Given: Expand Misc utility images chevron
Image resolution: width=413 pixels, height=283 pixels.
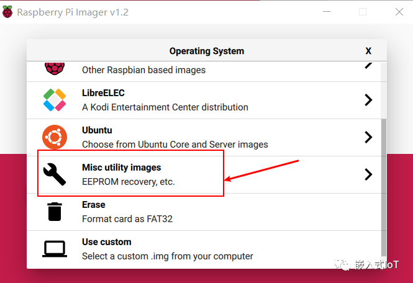Looking at the screenshot, I should pos(368,174).
